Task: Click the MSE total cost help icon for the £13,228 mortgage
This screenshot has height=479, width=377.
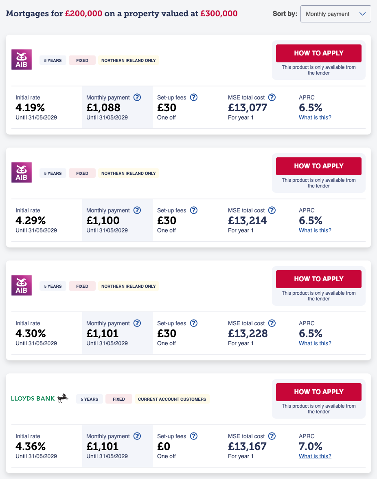Action: (x=272, y=323)
